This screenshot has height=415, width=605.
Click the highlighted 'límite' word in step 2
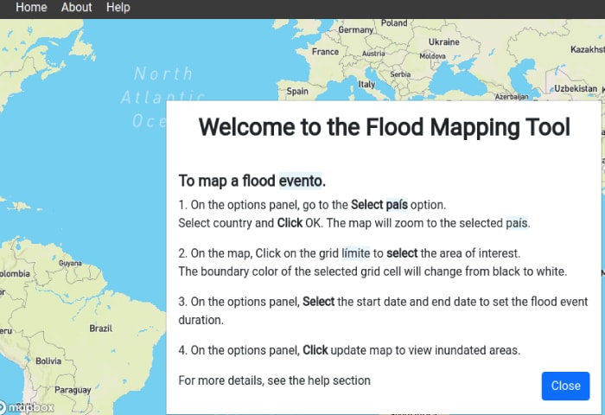pyautogui.click(x=355, y=253)
